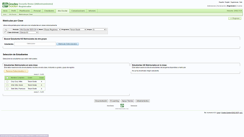Open the Cuenta module link

tap(239, 6)
